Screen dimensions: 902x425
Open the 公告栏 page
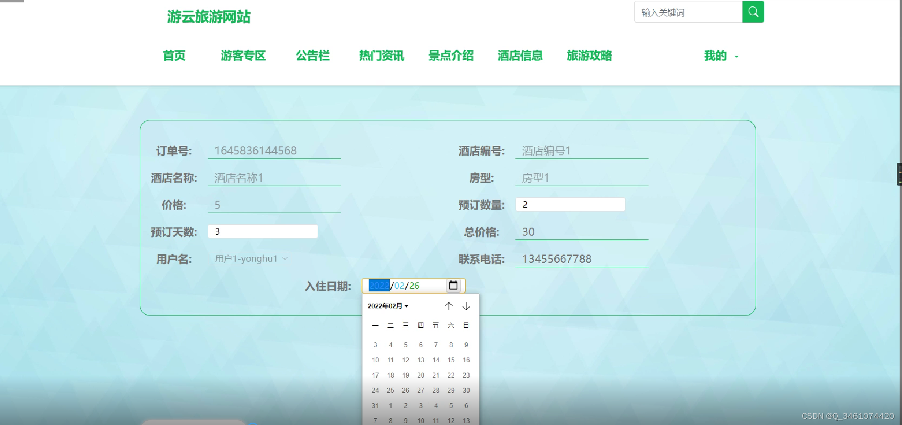click(x=312, y=56)
